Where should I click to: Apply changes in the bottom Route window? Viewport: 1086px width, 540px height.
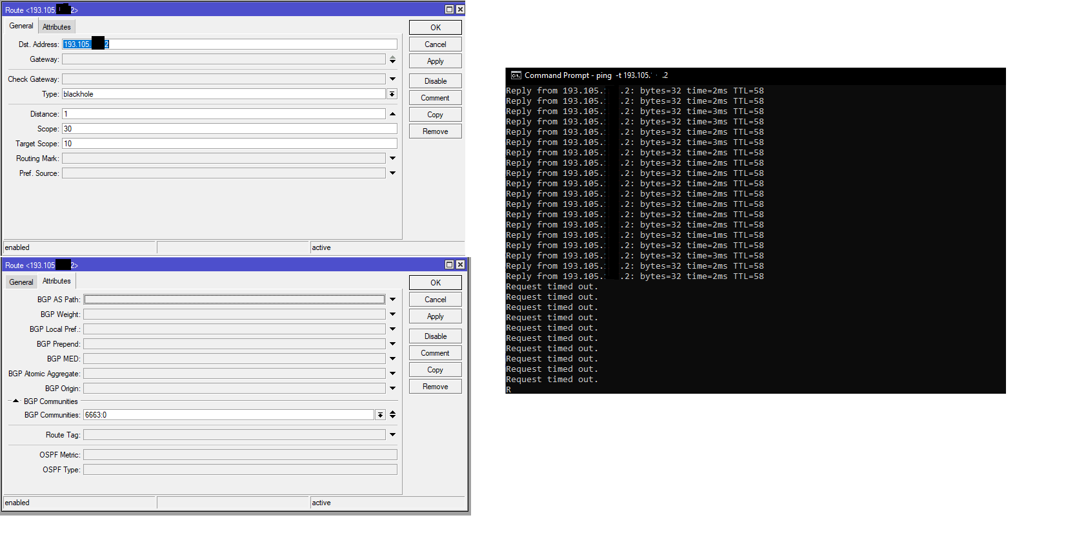click(436, 316)
